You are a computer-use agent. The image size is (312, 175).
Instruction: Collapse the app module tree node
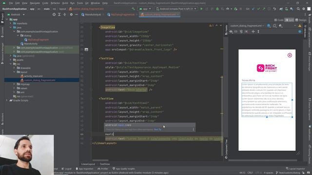pyautogui.click(x=7, y=19)
